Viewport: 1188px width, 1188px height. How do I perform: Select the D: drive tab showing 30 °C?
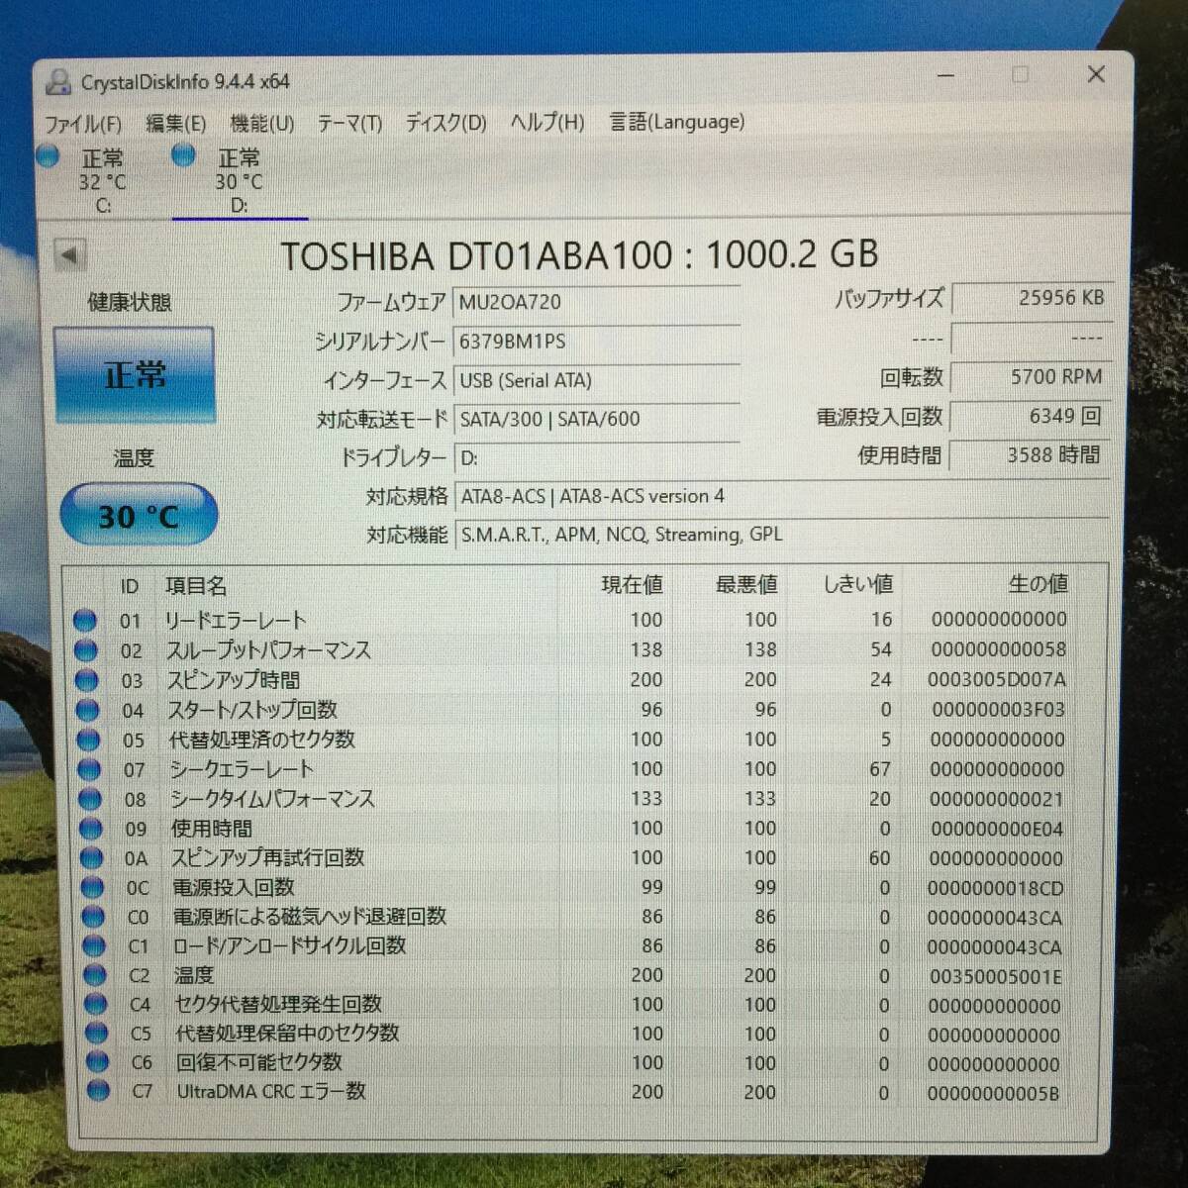tap(240, 181)
